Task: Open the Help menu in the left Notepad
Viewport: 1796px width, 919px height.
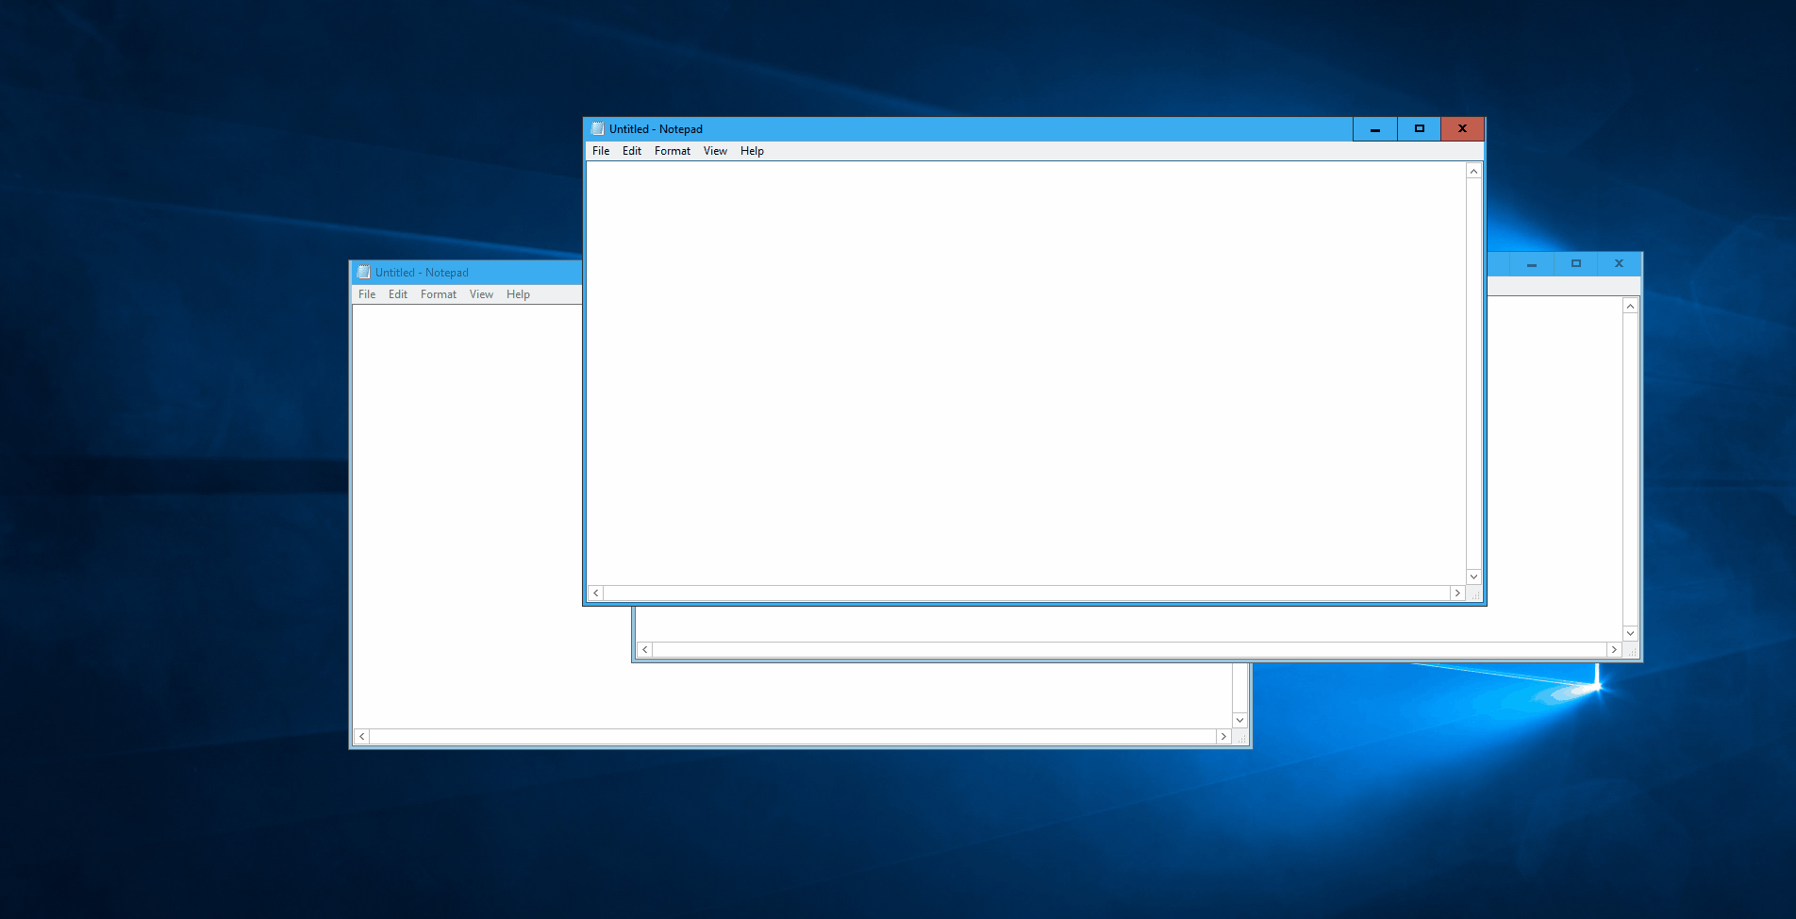Action: 518,293
